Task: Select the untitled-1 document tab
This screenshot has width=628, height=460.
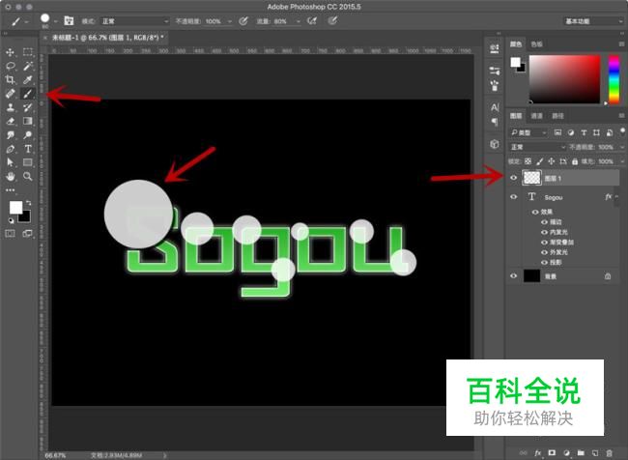Action: click(x=108, y=38)
